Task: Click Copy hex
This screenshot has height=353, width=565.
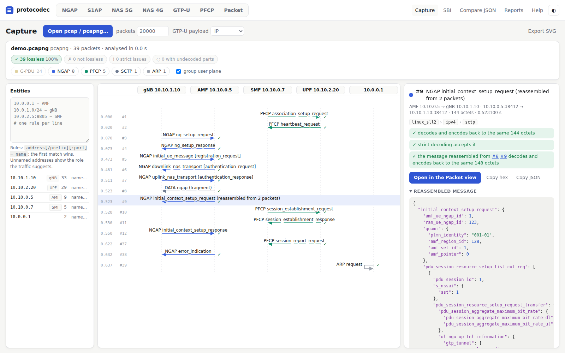Action: coord(497,178)
